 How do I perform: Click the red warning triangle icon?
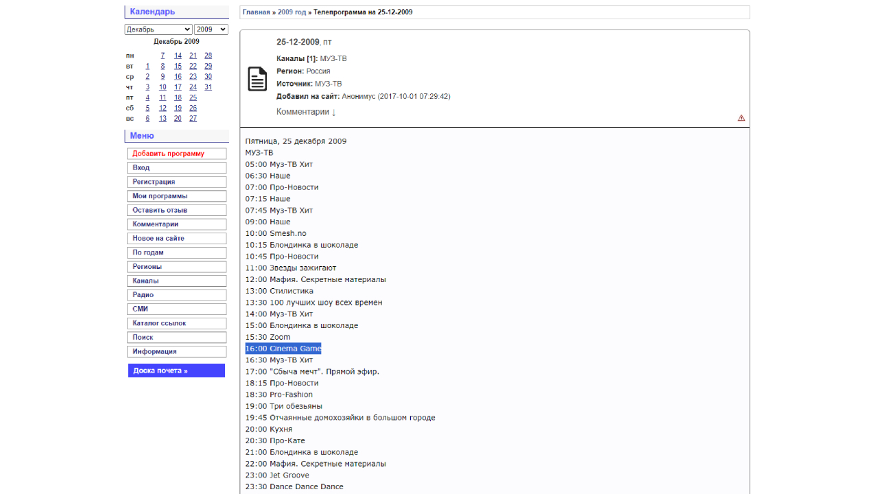(741, 118)
